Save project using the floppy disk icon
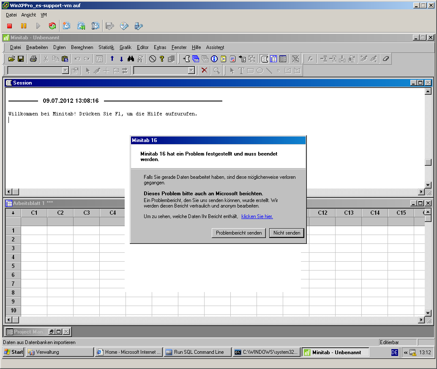 pyautogui.click(x=21, y=59)
